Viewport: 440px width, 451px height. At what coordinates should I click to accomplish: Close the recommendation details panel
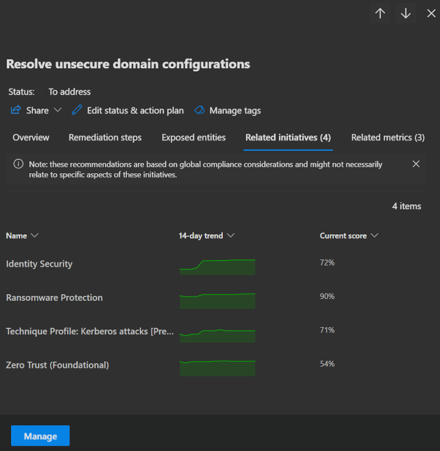pos(431,13)
